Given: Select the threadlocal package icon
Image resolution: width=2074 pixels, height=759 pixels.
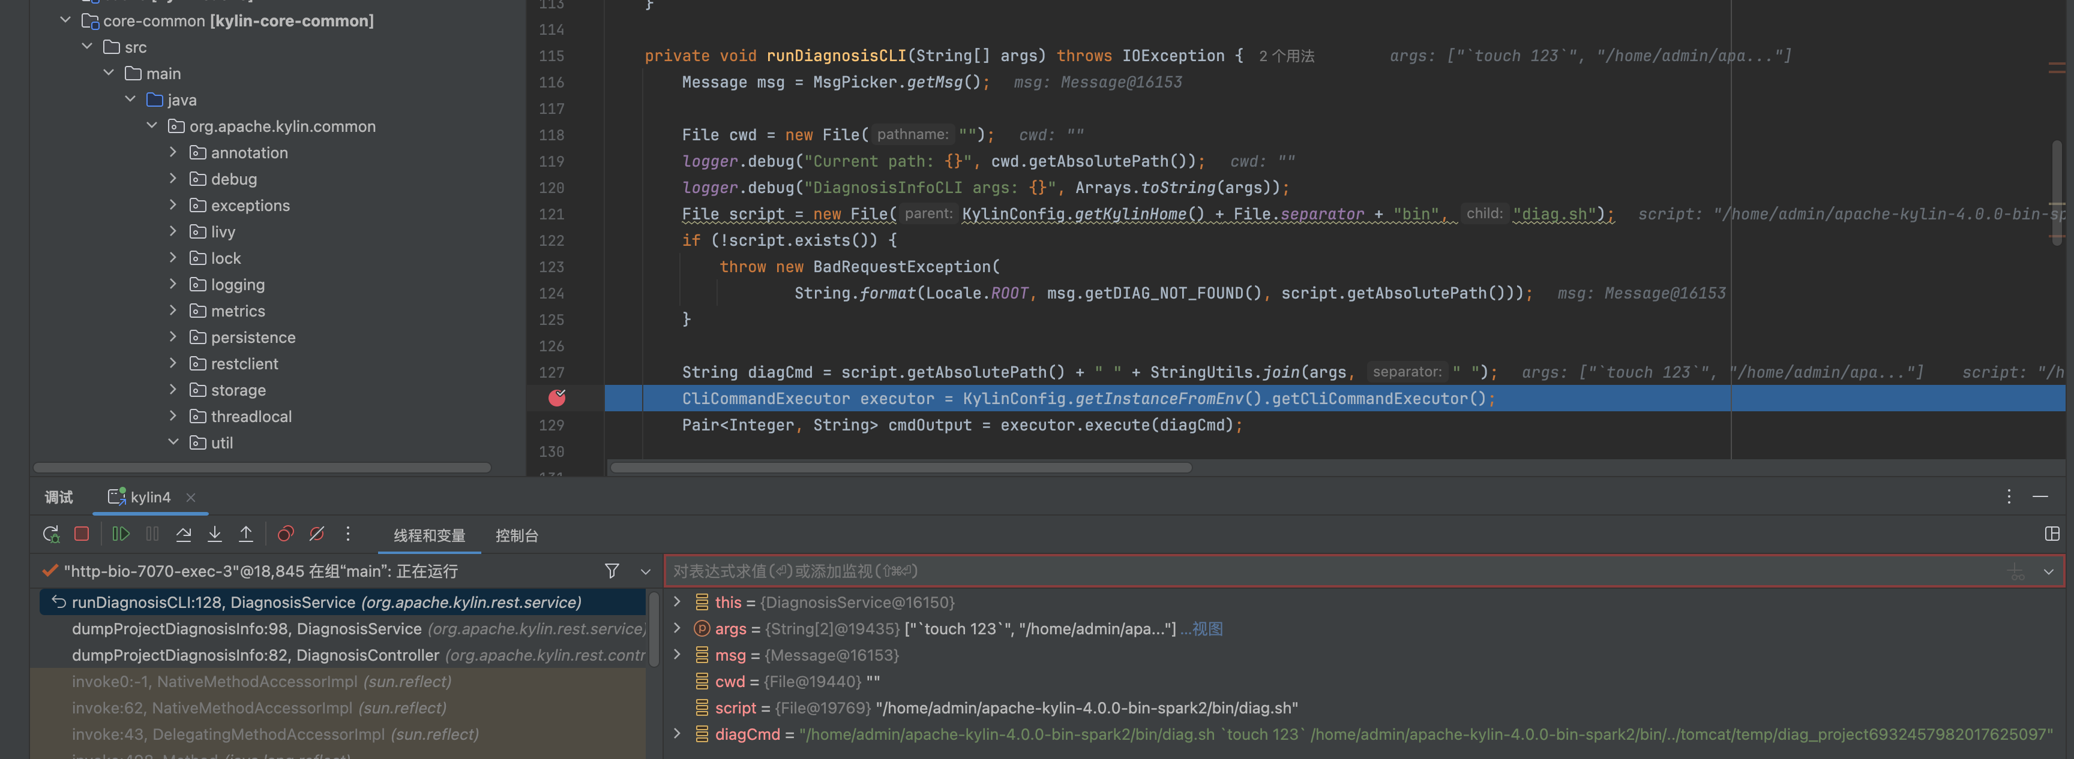Looking at the screenshot, I should (197, 415).
